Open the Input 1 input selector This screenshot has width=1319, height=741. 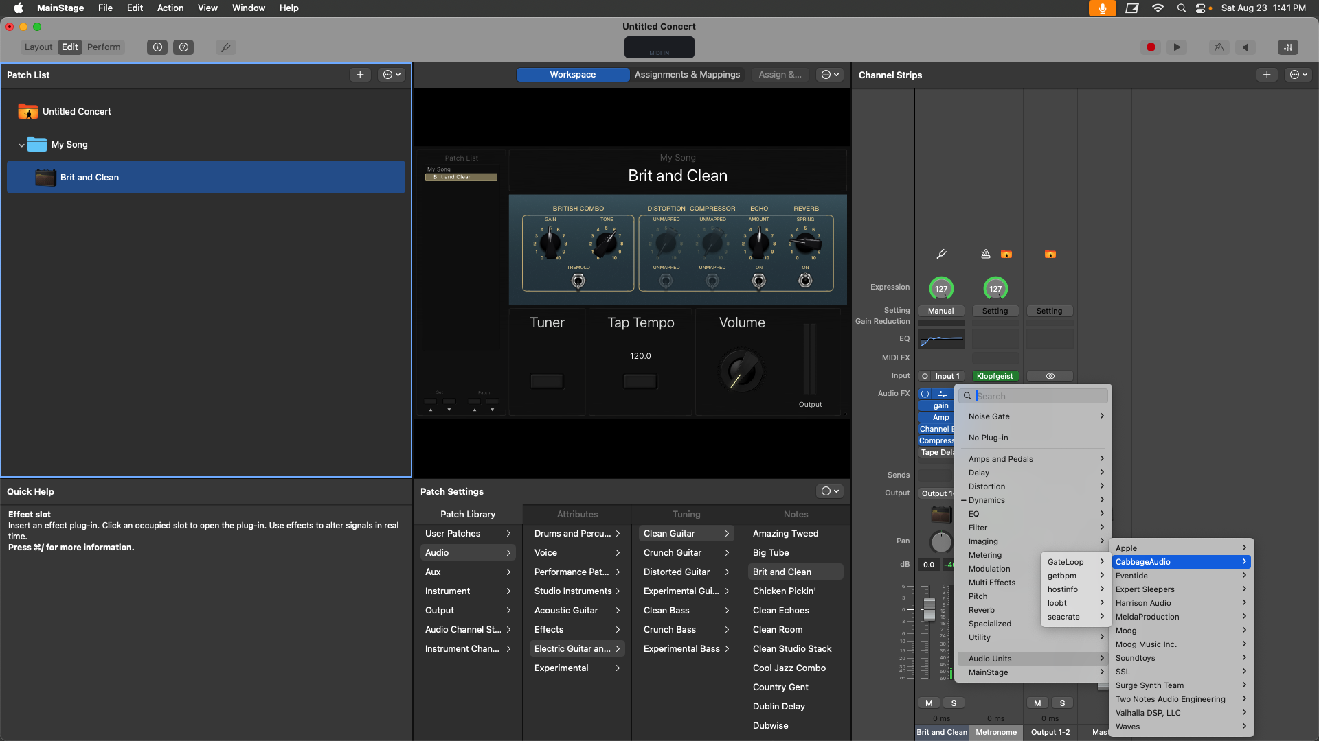(947, 376)
